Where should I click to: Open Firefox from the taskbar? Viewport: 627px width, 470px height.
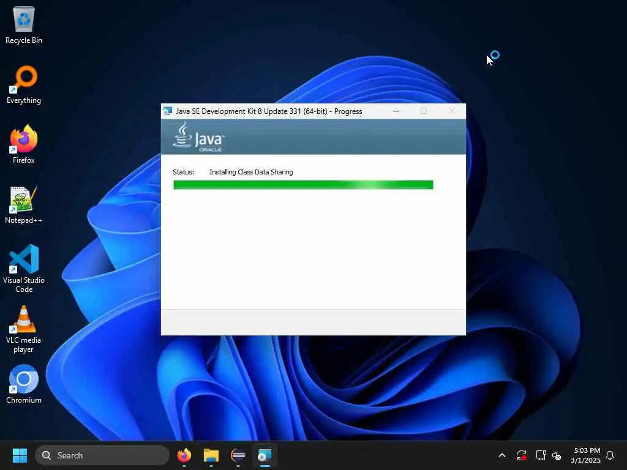pyautogui.click(x=184, y=455)
